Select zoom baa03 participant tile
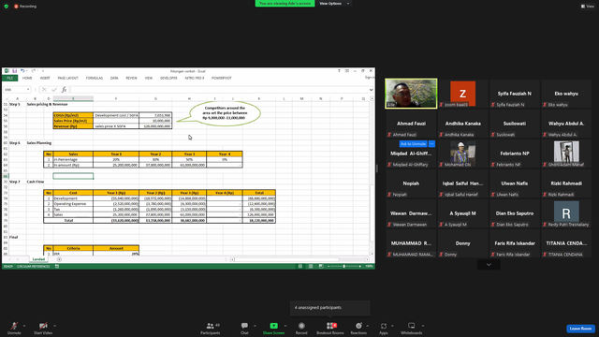 click(x=462, y=94)
